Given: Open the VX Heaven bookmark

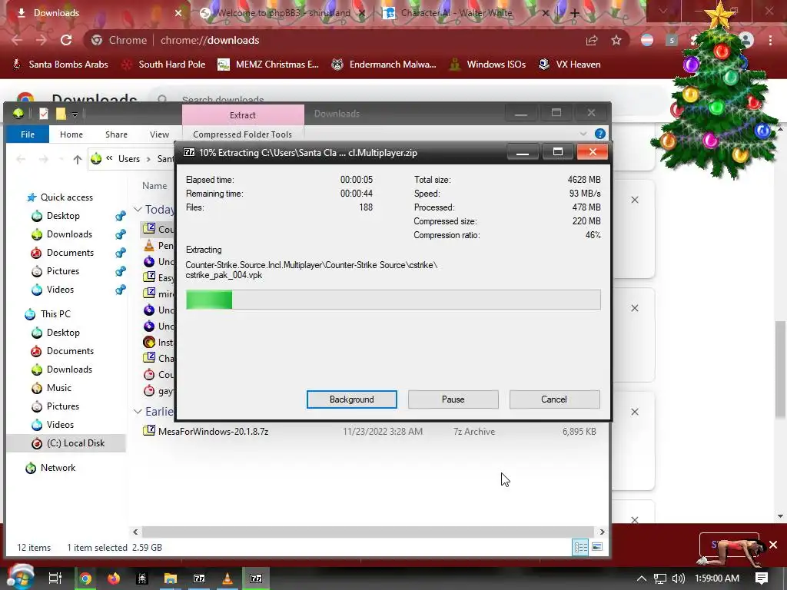Looking at the screenshot, I should tap(569, 65).
